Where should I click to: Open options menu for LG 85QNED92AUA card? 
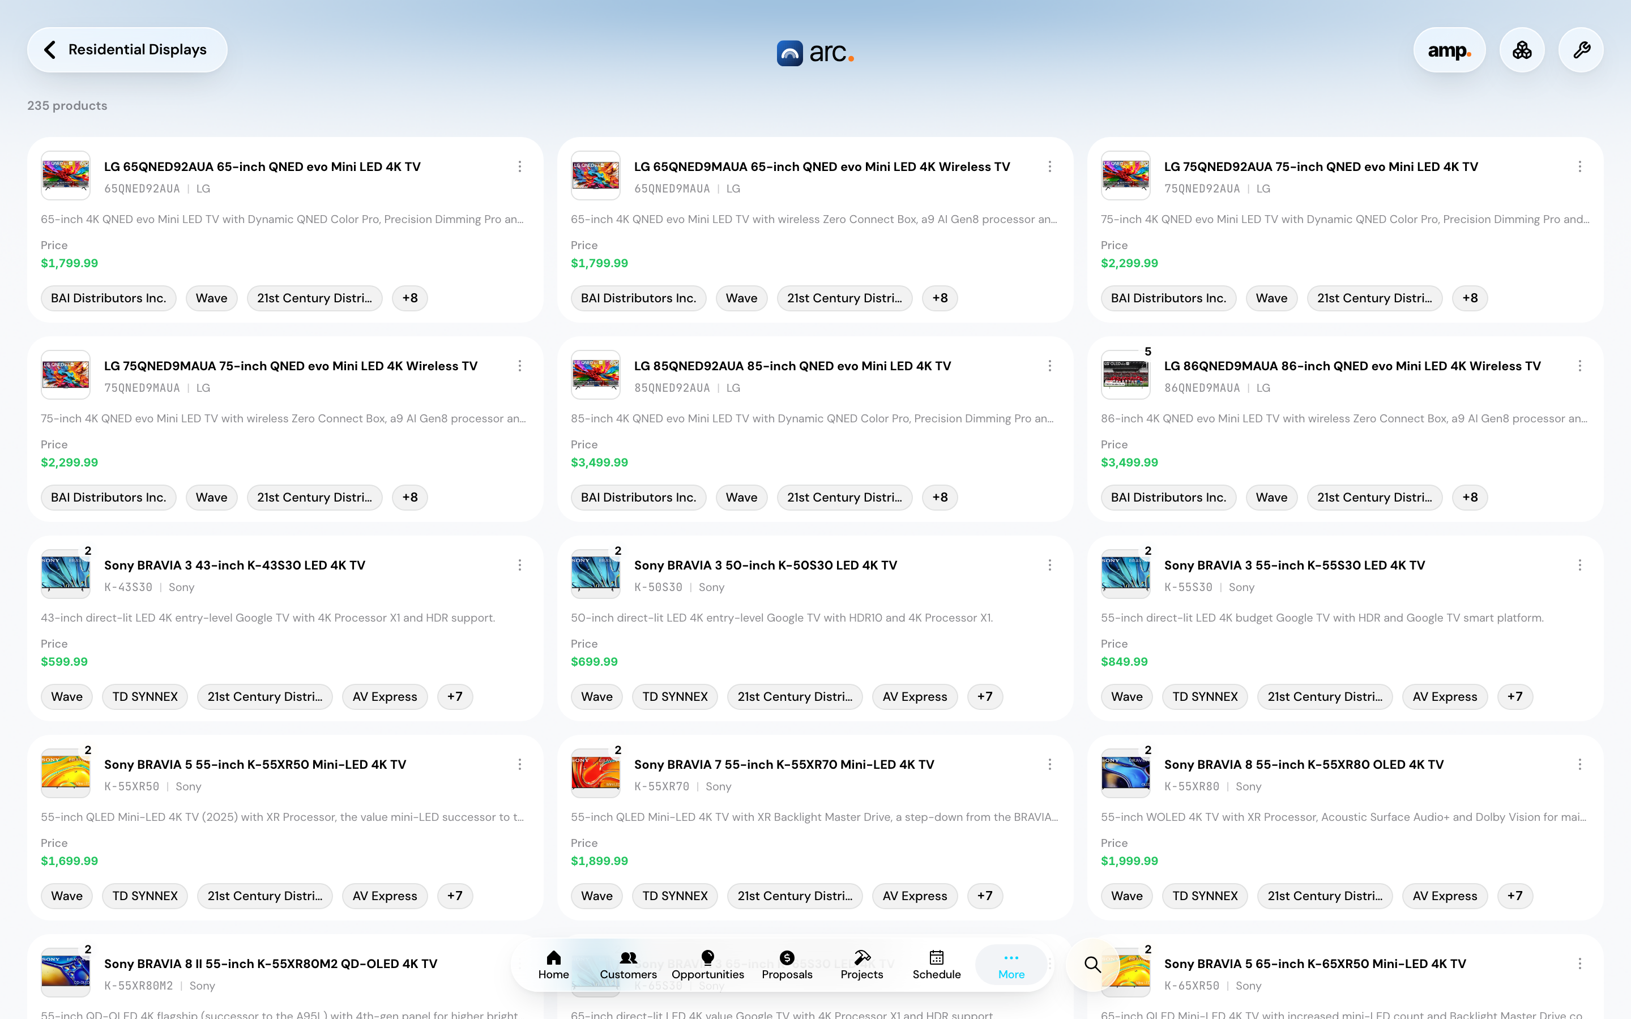1049,366
